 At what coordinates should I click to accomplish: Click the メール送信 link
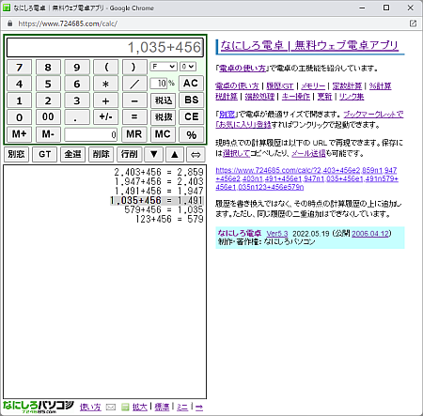(x=308, y=153)
